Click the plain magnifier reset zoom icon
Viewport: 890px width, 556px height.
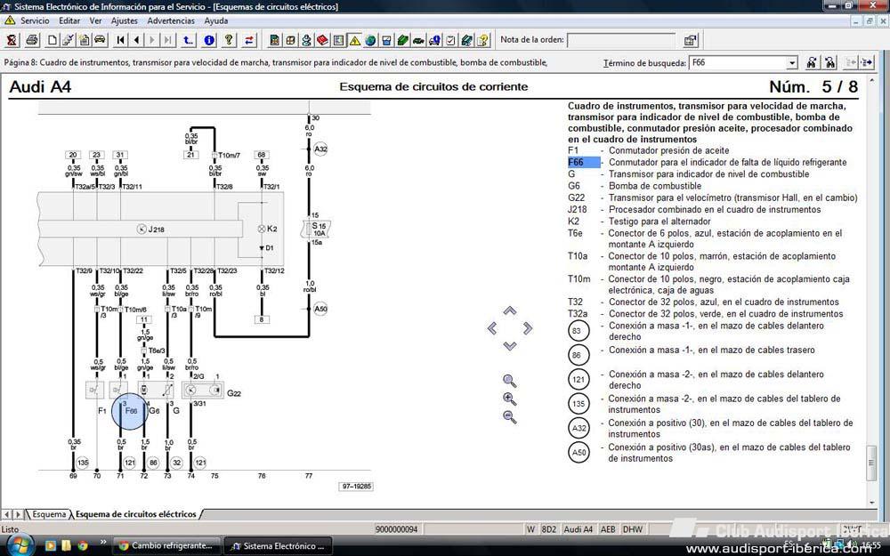coord(510,381)
